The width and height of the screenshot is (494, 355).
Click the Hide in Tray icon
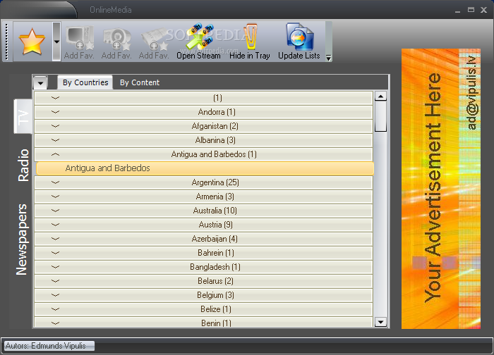250,42
